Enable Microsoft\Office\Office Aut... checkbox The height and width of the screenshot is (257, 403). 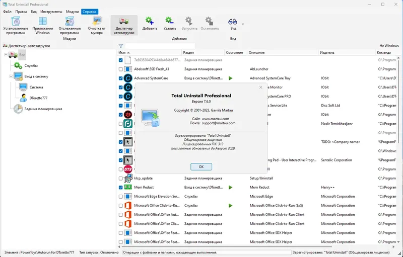click(x=120, y=215)
